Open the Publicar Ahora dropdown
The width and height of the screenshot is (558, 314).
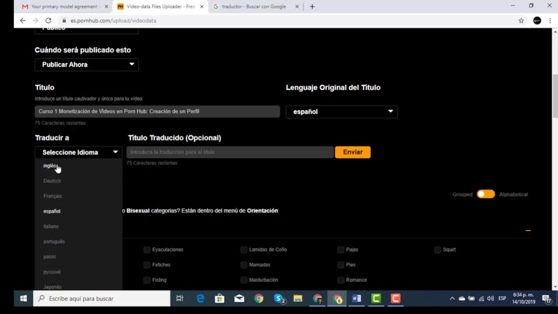pyautogui.click(x=87, y=65)
